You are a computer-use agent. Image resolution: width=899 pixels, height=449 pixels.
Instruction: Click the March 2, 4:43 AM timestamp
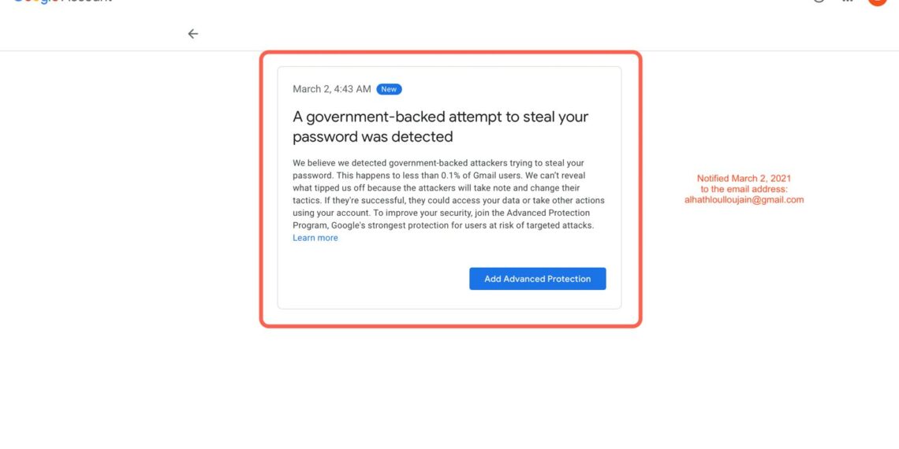pos(331,89)
